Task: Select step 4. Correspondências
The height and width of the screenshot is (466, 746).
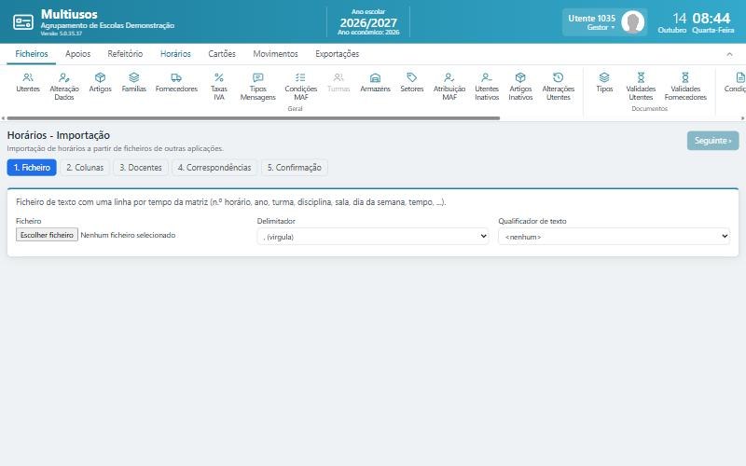Action: (214, 168)
